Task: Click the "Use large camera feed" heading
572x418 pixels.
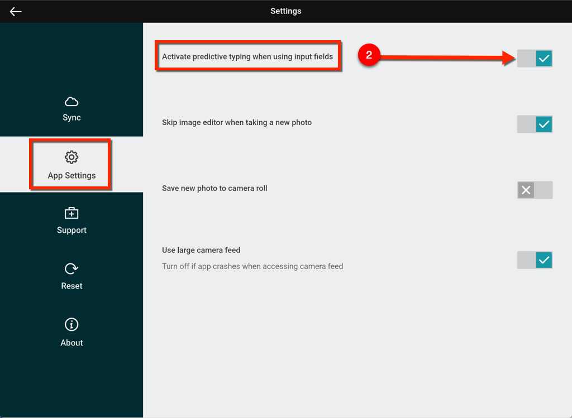Action: 201,251
